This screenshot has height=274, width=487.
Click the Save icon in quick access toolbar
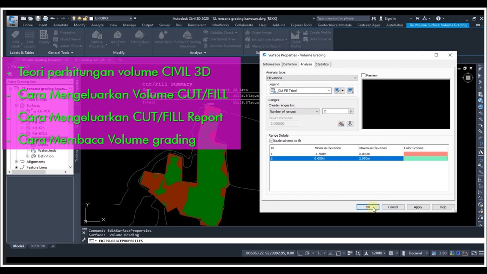pyautogui.click(x=38, y=18)
